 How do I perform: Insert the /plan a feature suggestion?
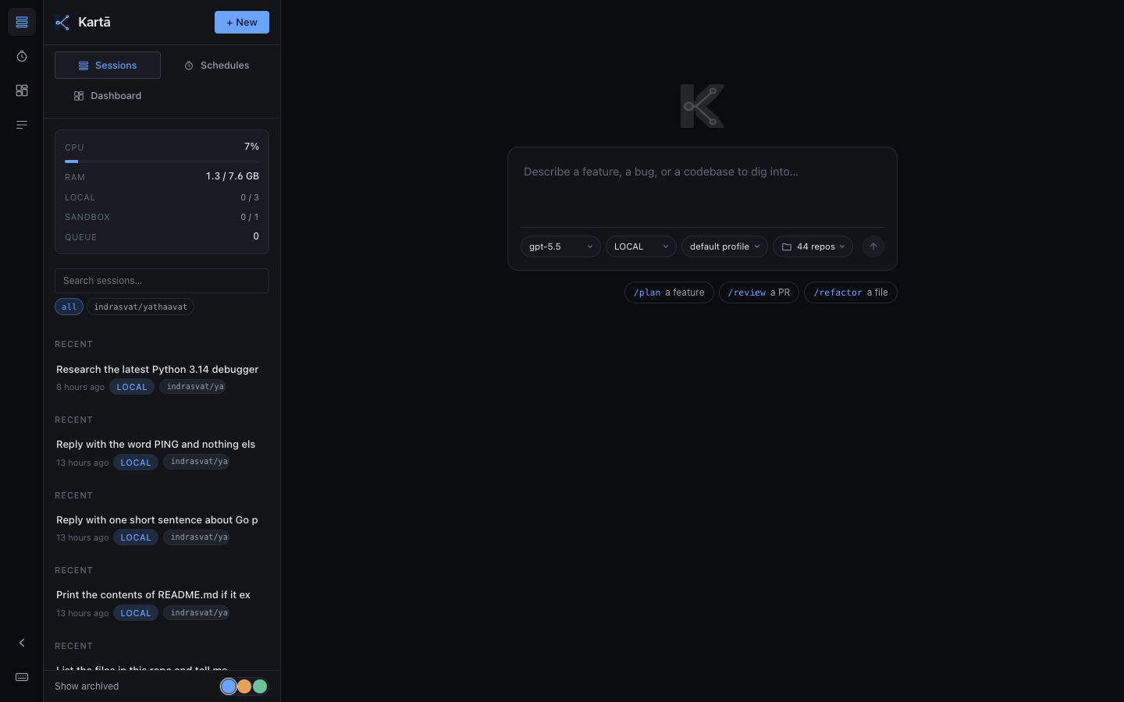(x=669, y=292)
